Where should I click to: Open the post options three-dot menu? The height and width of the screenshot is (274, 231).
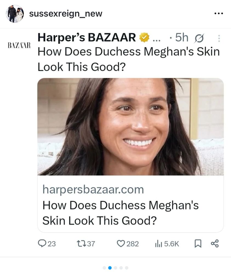[218, 14]
